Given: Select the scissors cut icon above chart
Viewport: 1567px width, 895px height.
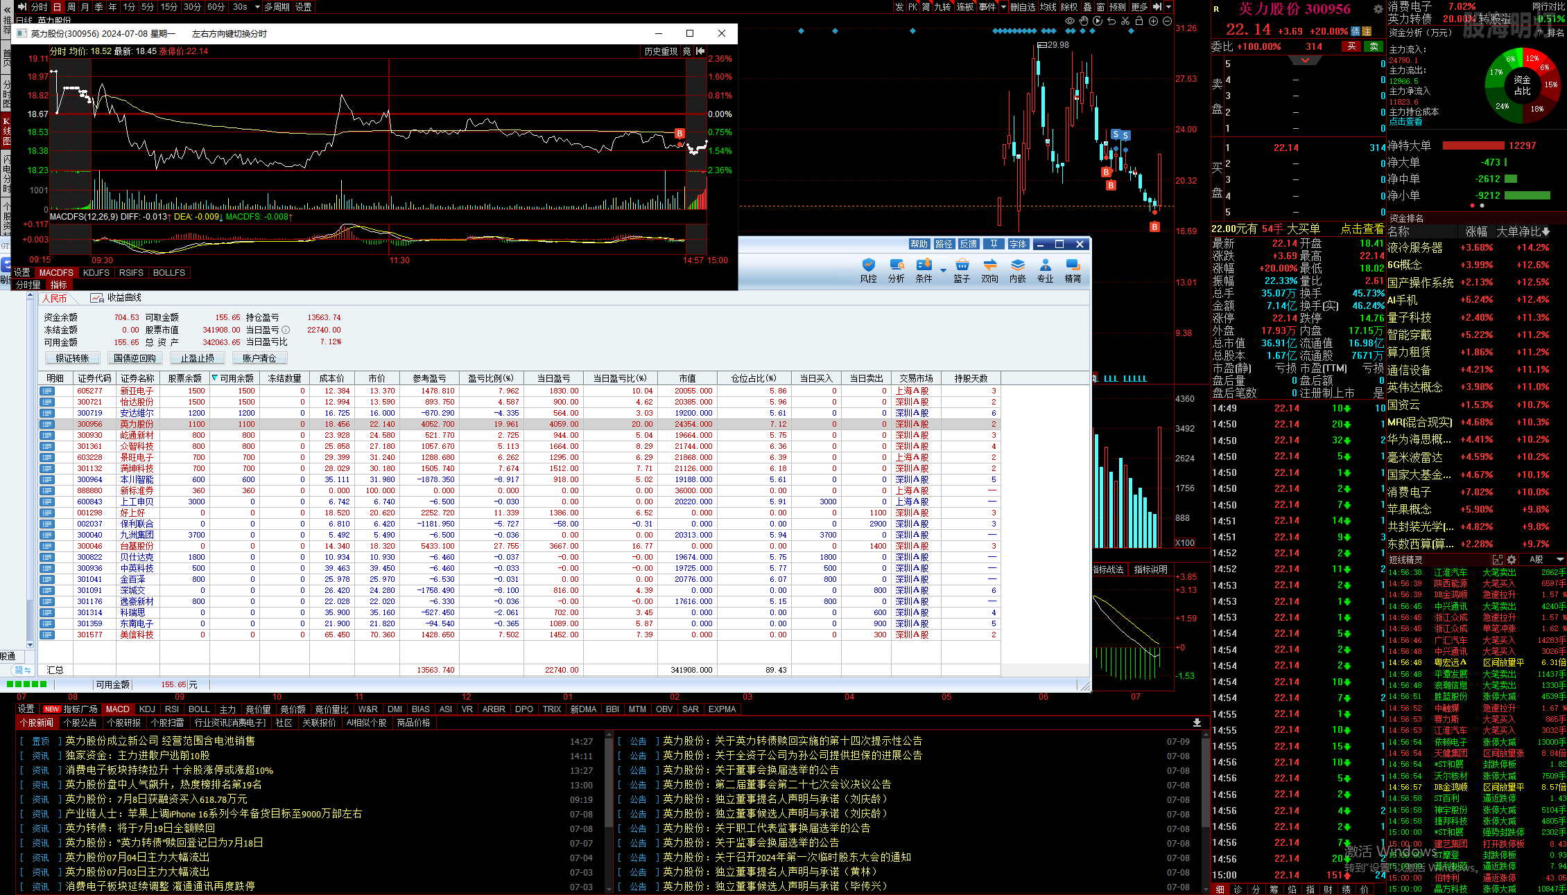Looking at the screenshot, I should 1125,21.
